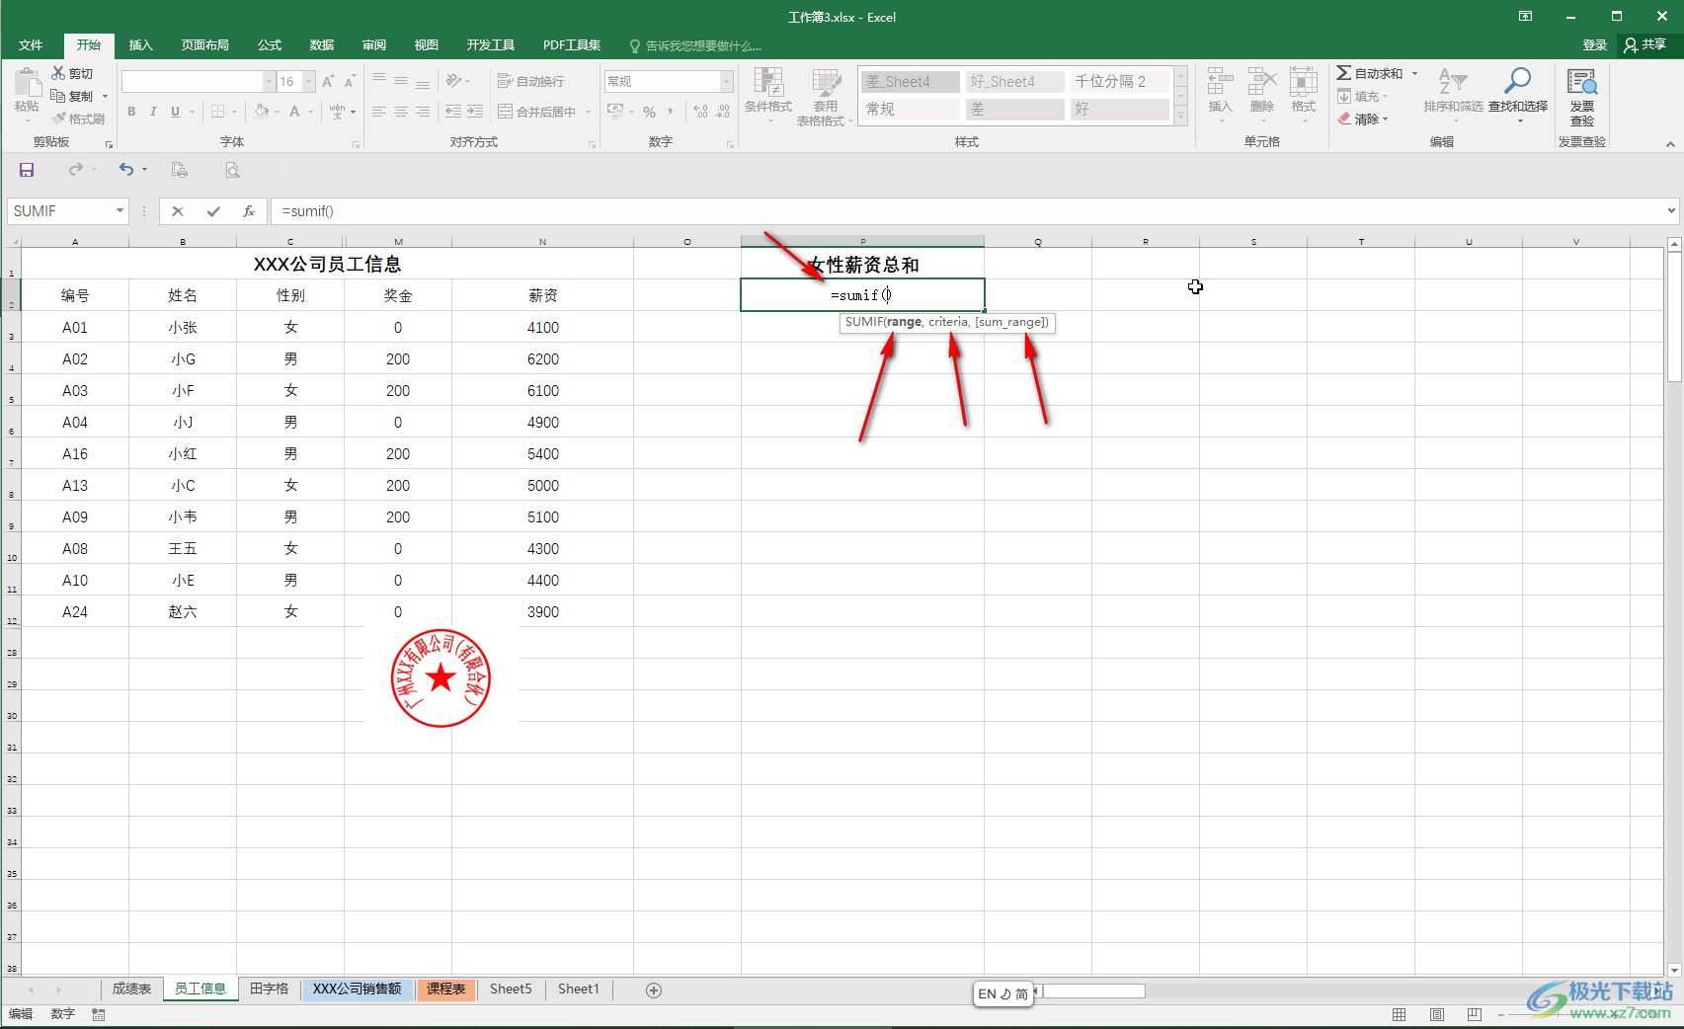
Task: Switch to the Page Layout tab
Action: coord(204,45)
